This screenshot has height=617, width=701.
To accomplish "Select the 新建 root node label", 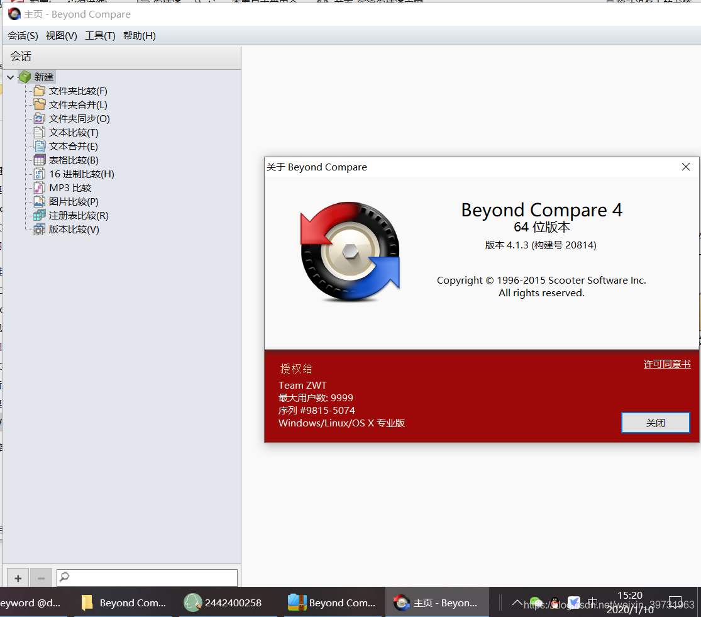I will tap(44, 77).
